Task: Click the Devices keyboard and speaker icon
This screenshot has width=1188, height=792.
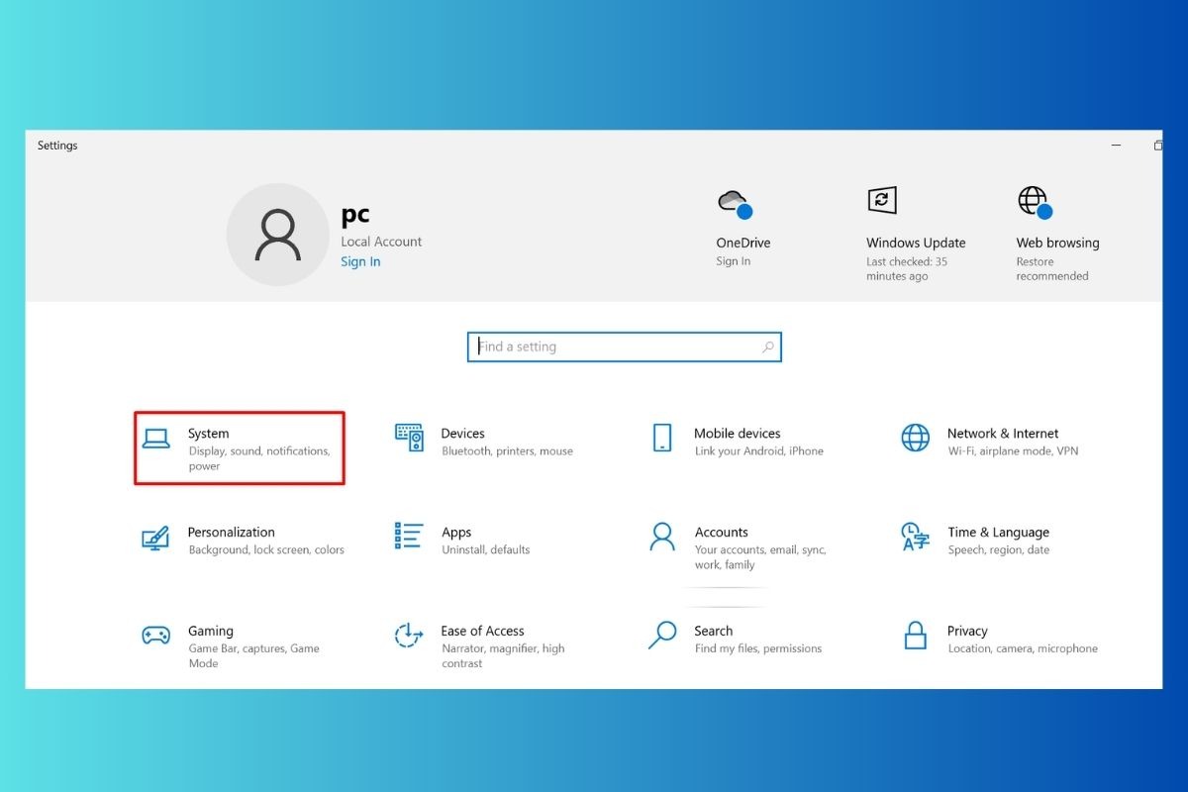Action: 410,439
